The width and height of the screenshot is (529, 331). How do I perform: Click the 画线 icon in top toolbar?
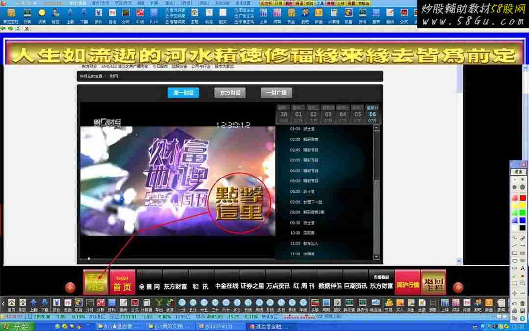click(390, 16)
